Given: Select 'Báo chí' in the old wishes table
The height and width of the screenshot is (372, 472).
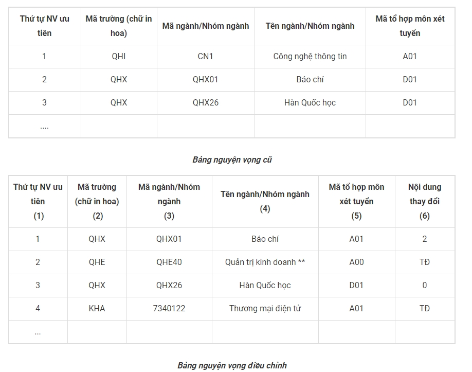Looking at the screenshot, I should [x=310, y=80].
